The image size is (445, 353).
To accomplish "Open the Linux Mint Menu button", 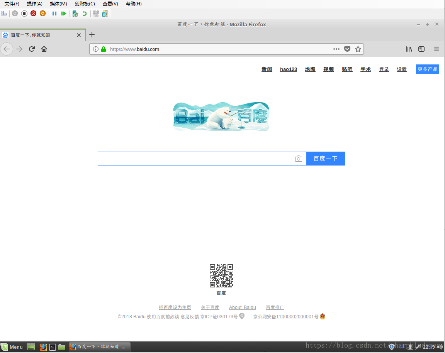I will [12, 347].
